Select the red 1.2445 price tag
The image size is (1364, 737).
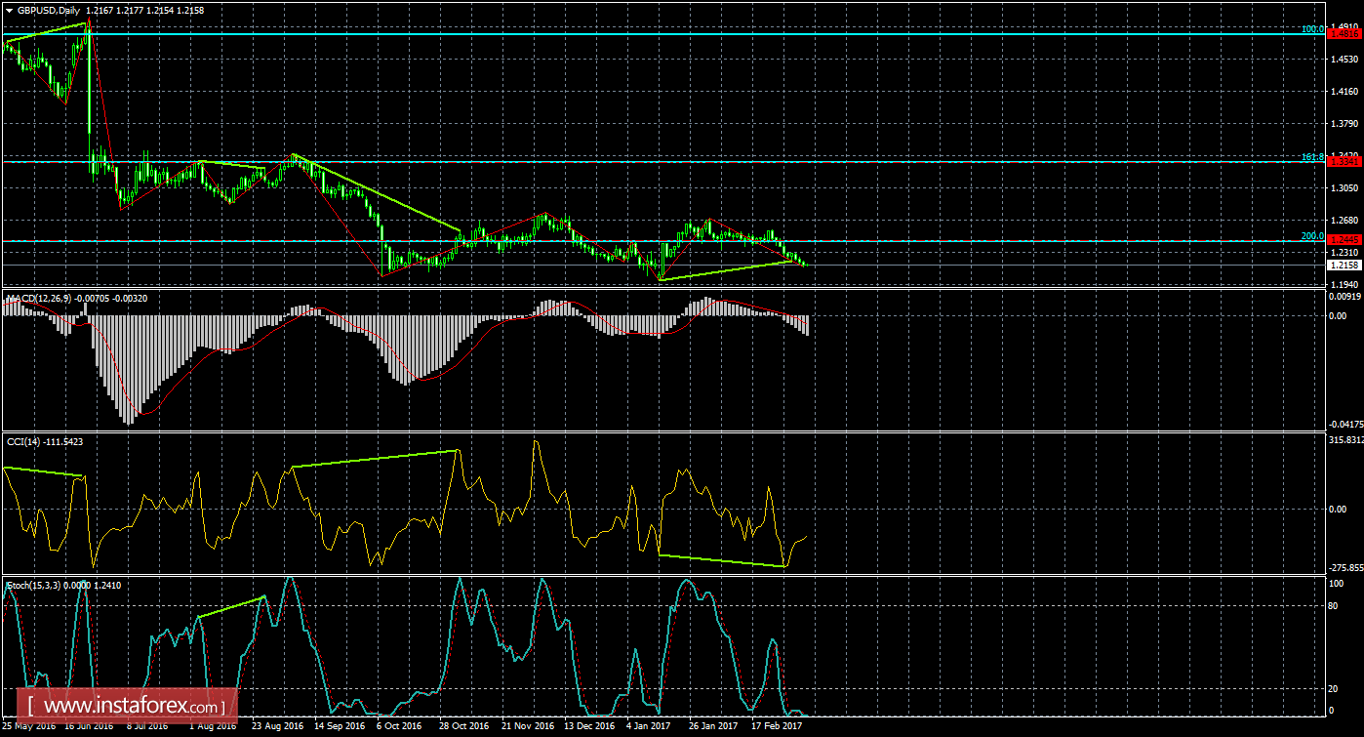[x=1345, y=240]
